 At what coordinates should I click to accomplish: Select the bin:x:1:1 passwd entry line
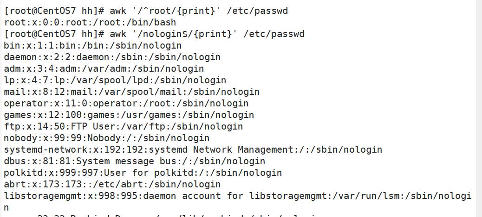[x=93, y=46]
